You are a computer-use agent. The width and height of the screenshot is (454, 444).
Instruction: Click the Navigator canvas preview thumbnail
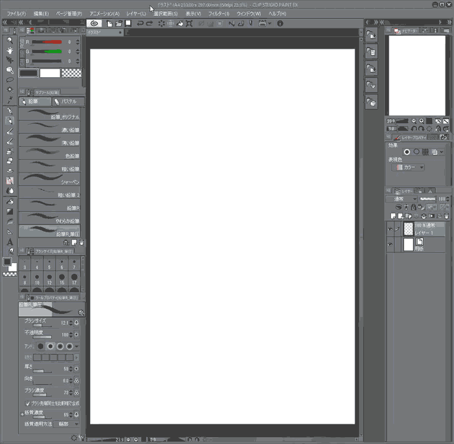(417, 75)
